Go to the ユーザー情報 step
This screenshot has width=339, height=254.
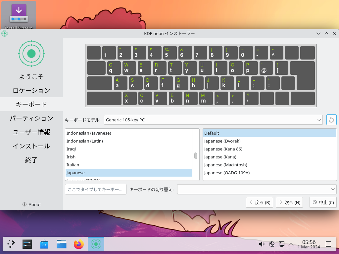coord(31,132)
